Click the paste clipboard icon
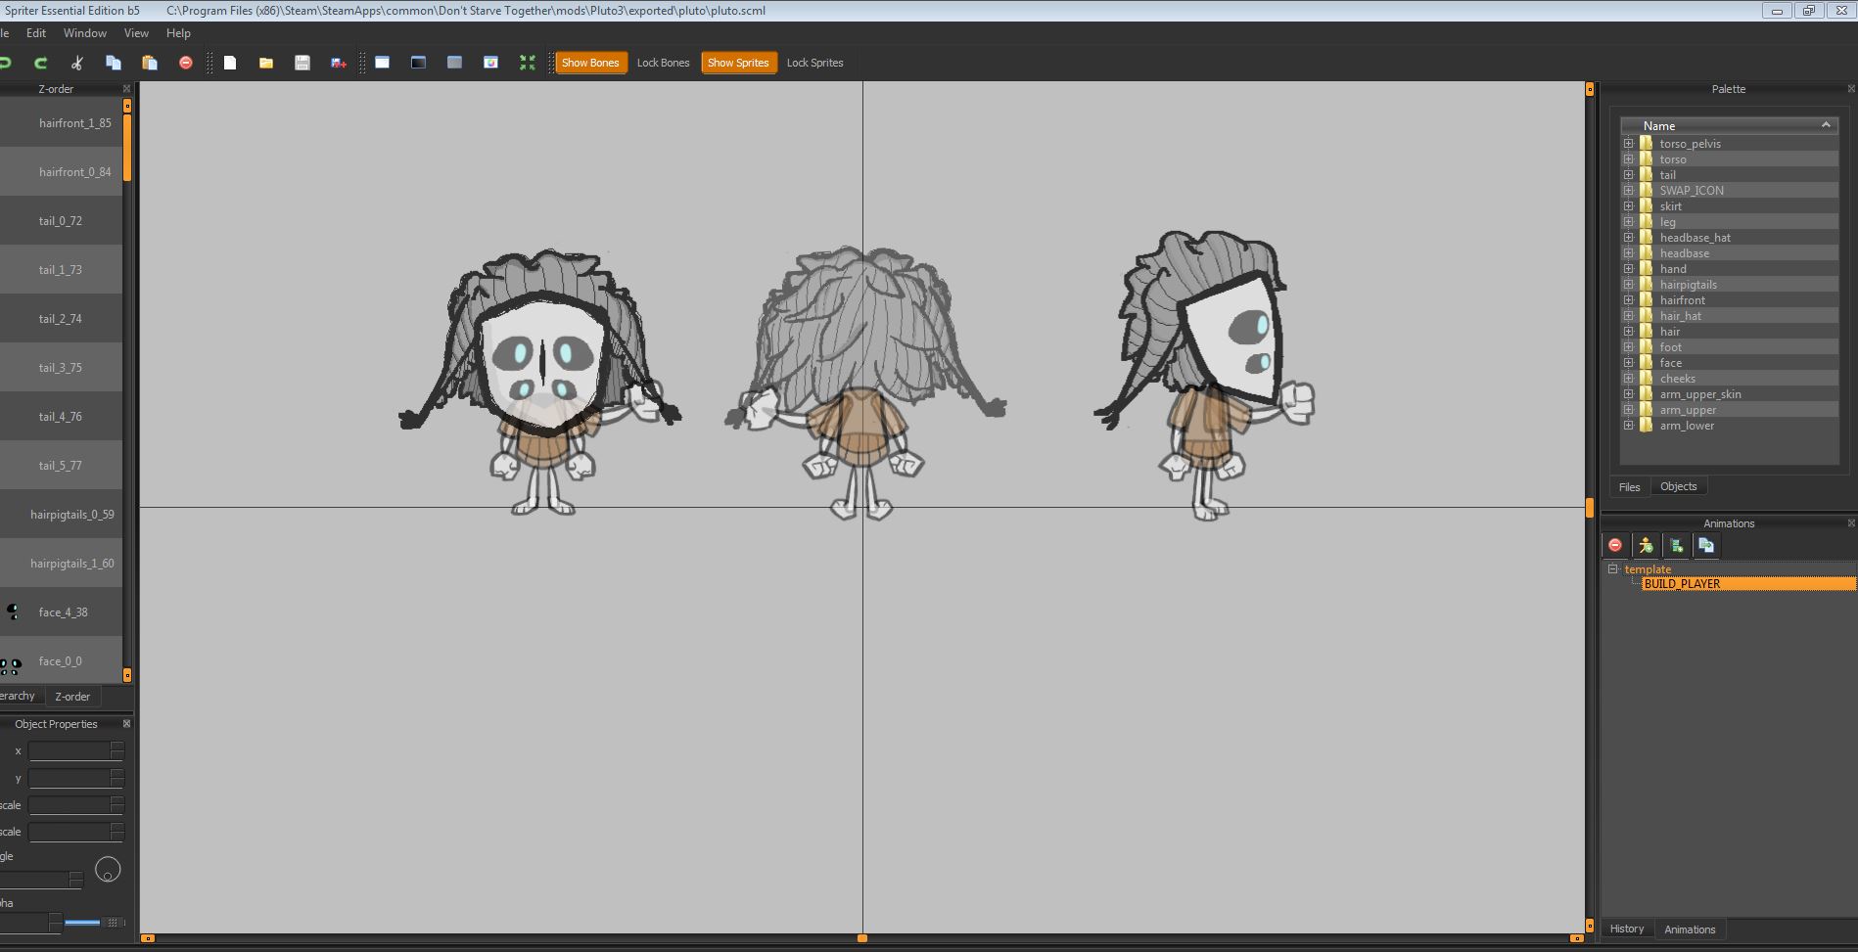This screenshot has width=1858, height=952. (150, 63)
